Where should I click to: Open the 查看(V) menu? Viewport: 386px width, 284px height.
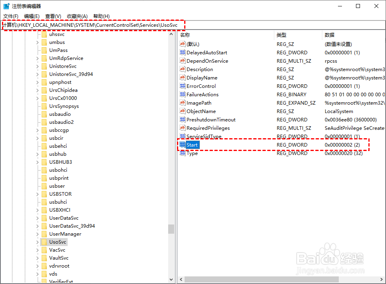52,16
